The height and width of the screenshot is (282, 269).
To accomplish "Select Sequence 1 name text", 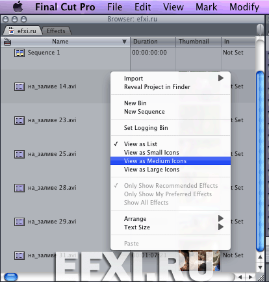I will tap(44, 53).
